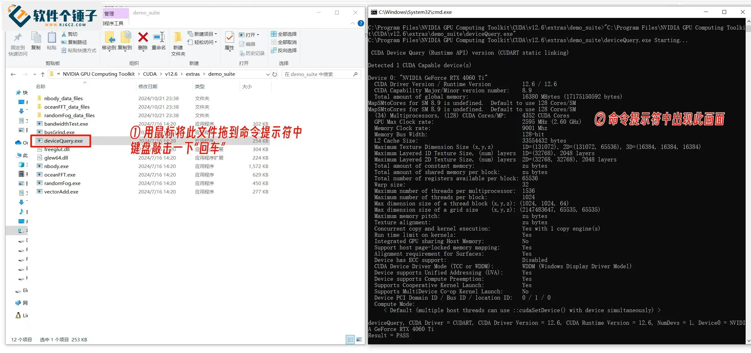Click Cut (剪切) in the clipboard group

[69, 34]
